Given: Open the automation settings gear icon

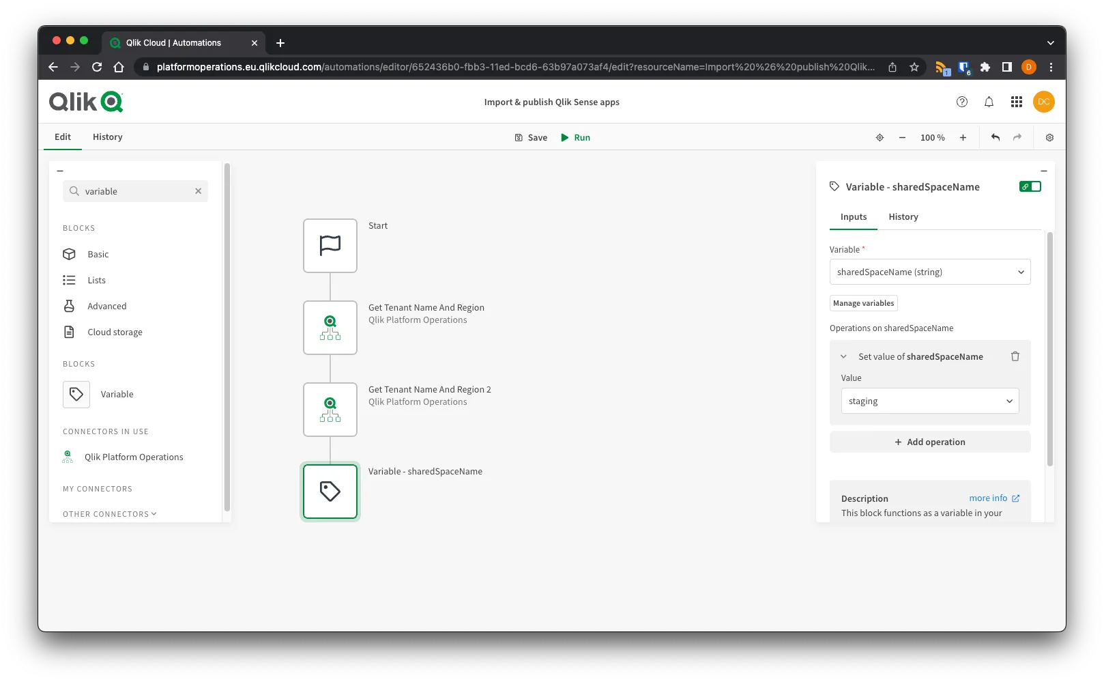Looking at the screenshot, I should pyautogui.click(x=1049, y=137).
